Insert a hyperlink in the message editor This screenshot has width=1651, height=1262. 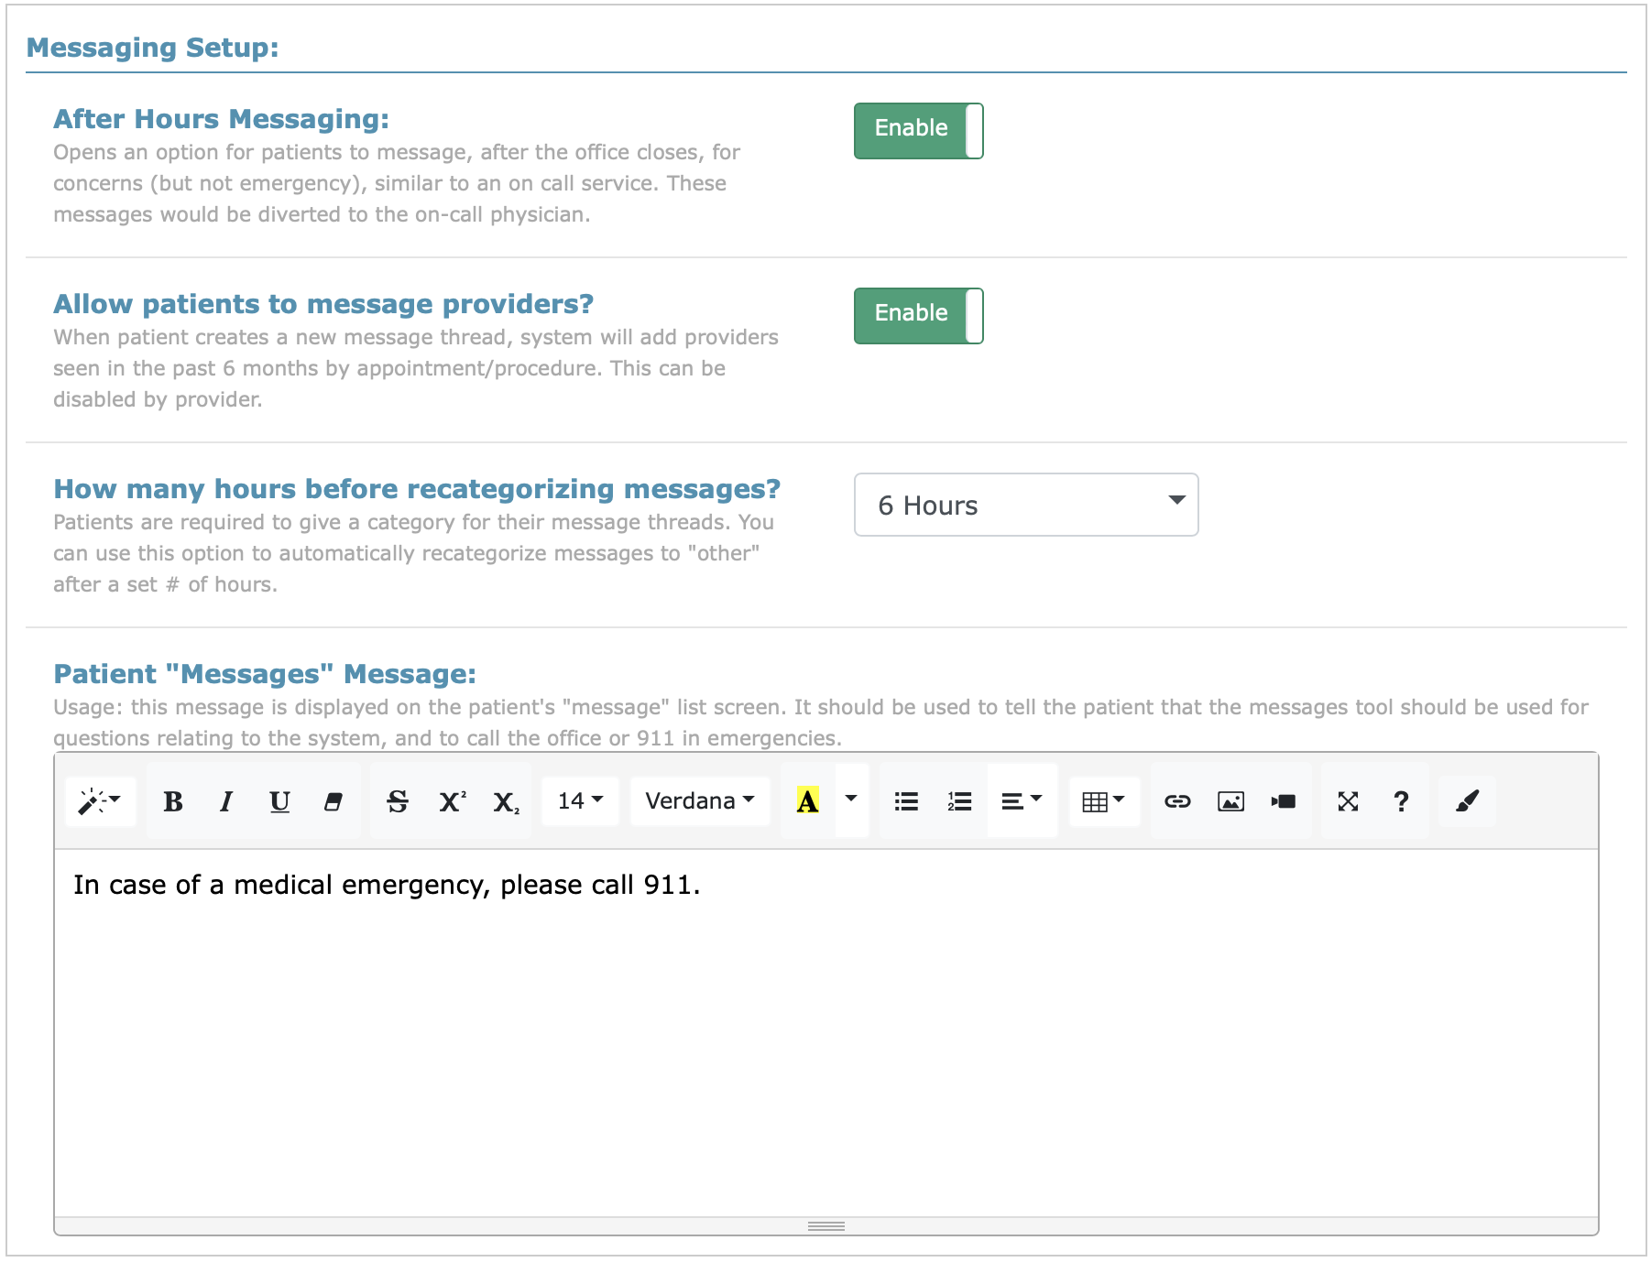[x=1178, y=800]
